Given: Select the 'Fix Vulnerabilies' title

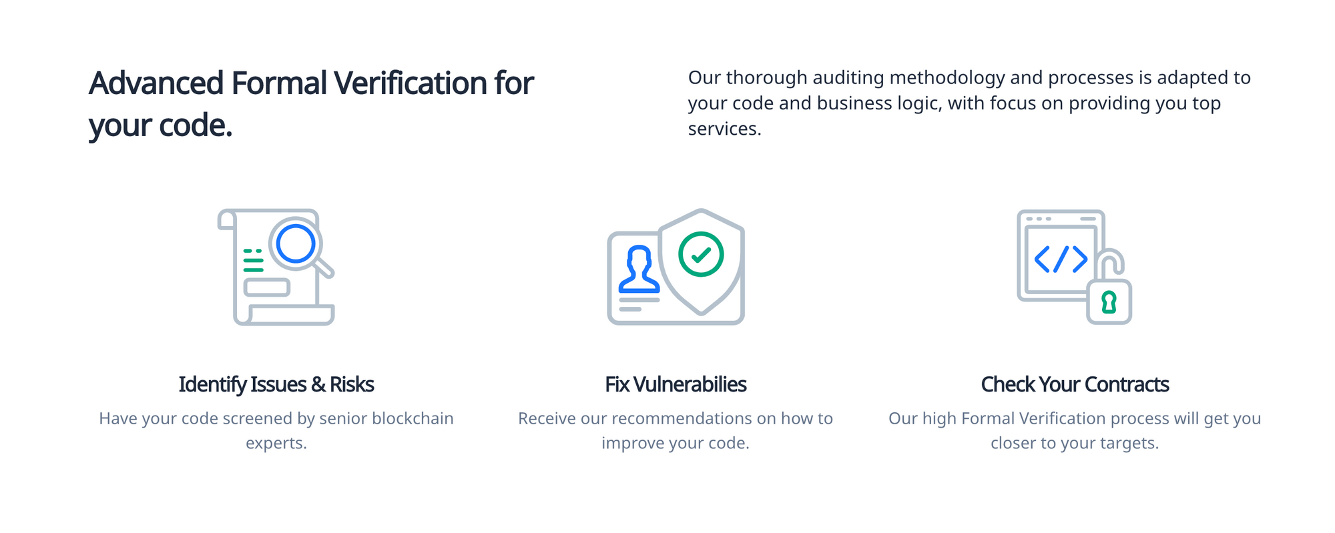Looking at the screenshot, I should (676, 384).
